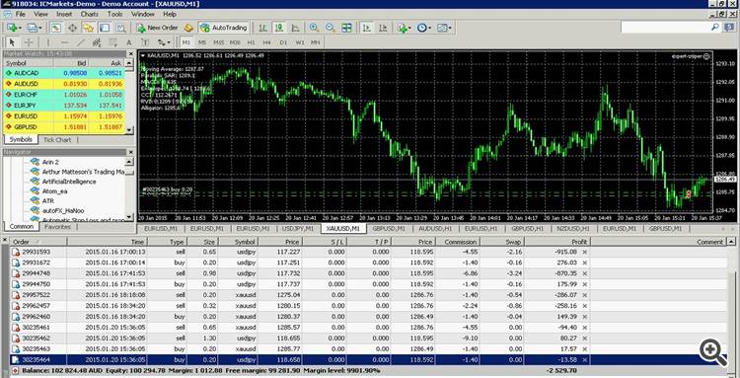Switch timeframe to H1
This screenshot has width=740, height=378.
pyautogui.click(x=251, y=42)
